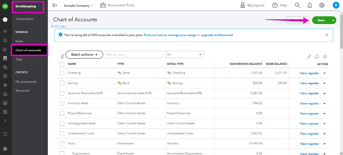Open the table settings gear icon
Image resolution: width=343 pixels, height=155 pixels.
click(x=325, y=57)
